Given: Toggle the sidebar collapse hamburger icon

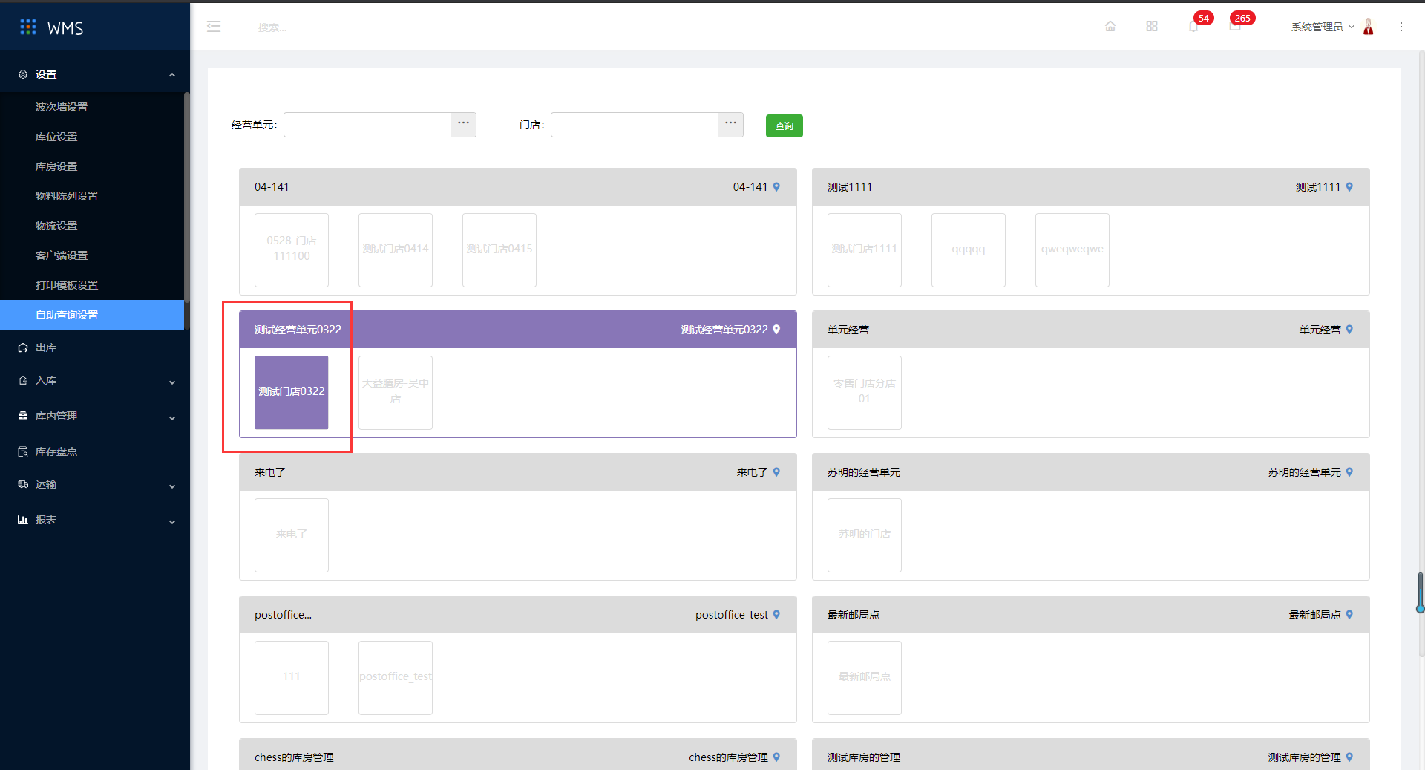Looking at the screenshot, I should [x=214, y=27].
